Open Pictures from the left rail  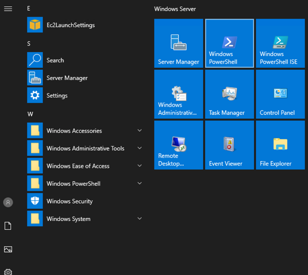(x=8, y=249)
